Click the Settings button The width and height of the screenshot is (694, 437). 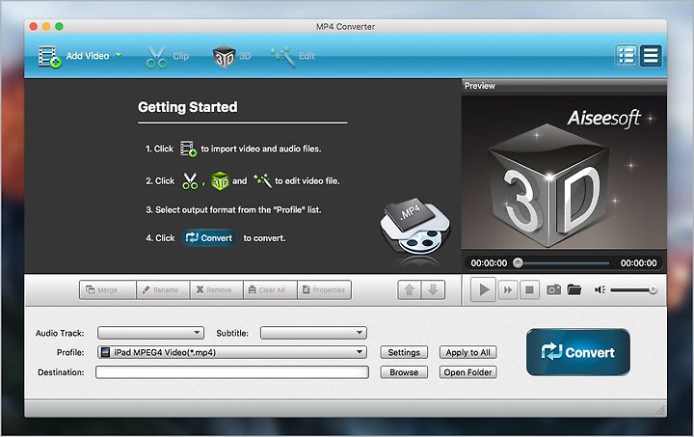pyautogui.click(x=404, y=352)
